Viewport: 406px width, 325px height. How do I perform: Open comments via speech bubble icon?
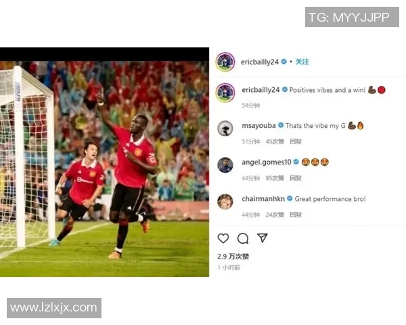(243, 238)
